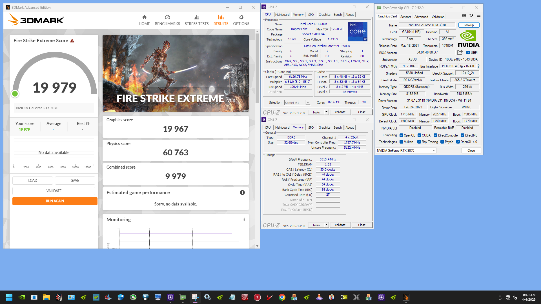Open Advanced tab in GPU-Z
Viewport: 541px width, 304px height.
click(421, 17)
